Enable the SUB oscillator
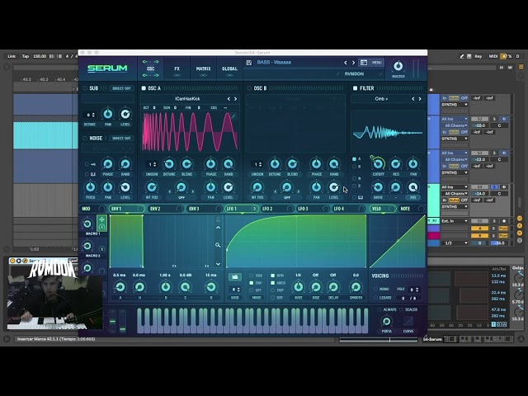The height and width of the screenshot is (396, 528). click(x=85, y=88)
